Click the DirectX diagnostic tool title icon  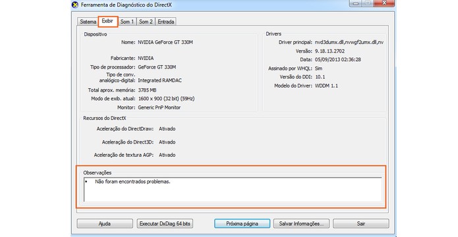point(75,5)
